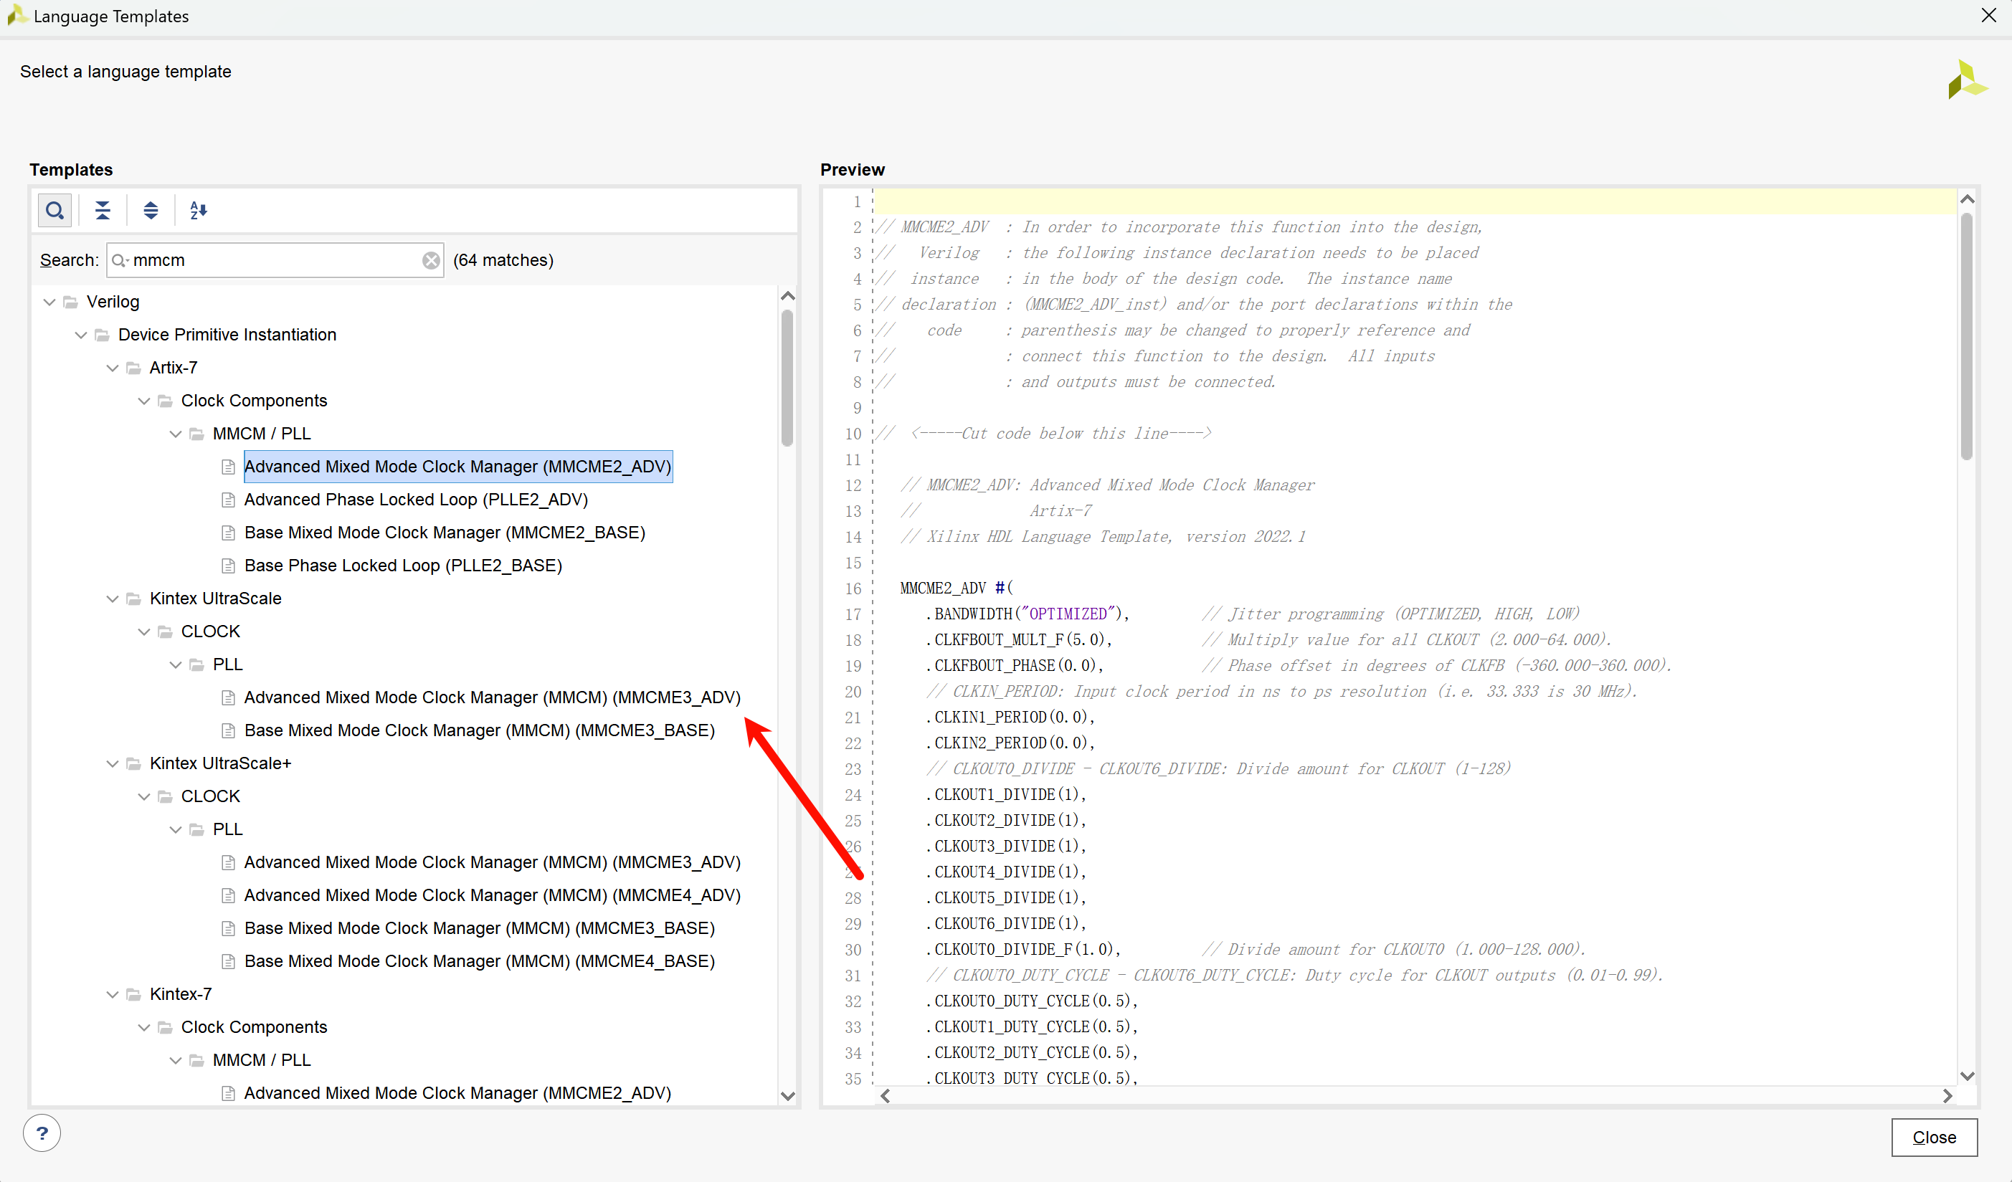Toggle the search magnifier toolbar button
The width and height of the screenshot is (2012, 1182).
tap(55, 211)
